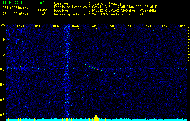This screenshot has width=190, height=121.
Task: Click the 0541 time marker
Action: tap(21, 26)
